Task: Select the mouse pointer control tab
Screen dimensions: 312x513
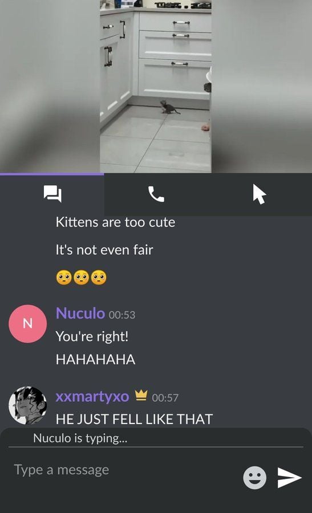Action: point(260,194)
